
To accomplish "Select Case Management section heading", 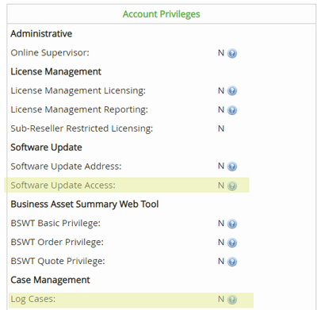I will pos(50,280).
